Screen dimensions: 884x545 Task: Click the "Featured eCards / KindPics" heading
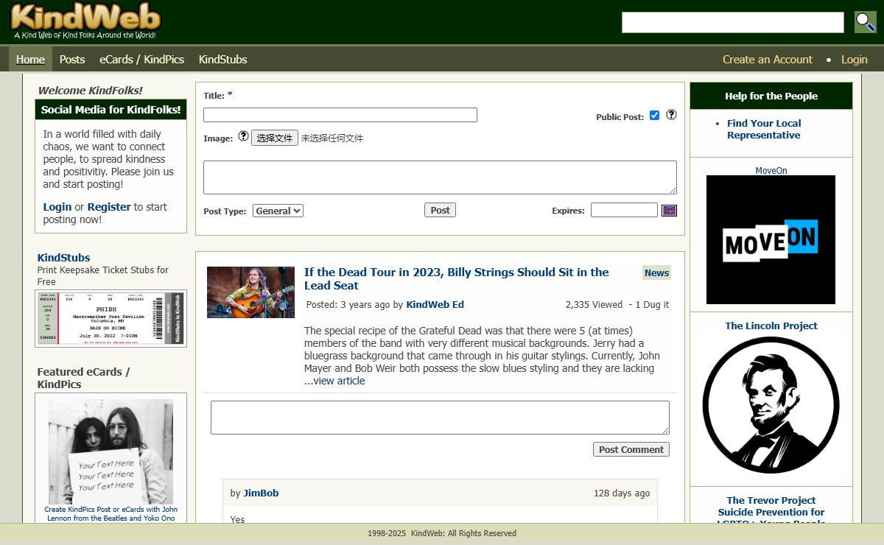[84, 378]
